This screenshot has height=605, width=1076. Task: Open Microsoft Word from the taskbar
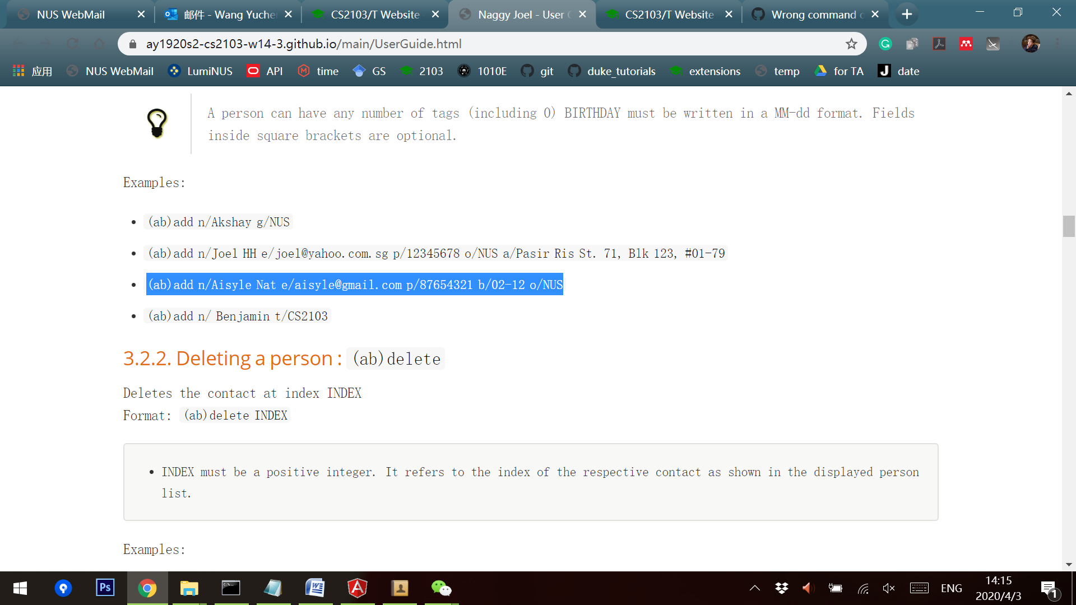(315, 588)
